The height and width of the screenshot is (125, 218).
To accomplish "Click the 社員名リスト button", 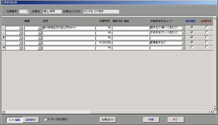I will pos(108,120).
